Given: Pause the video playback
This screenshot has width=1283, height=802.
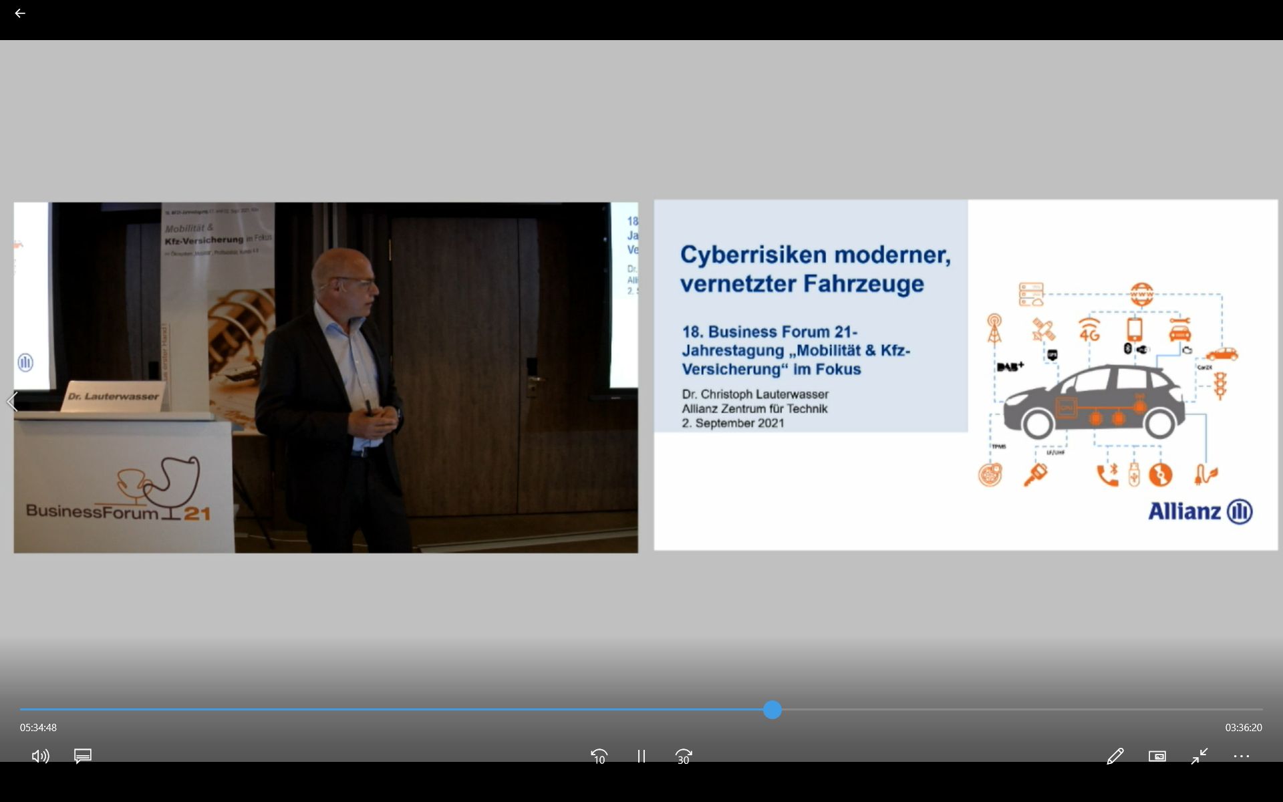Looking at the screenshot, I should tap(641, 756).
